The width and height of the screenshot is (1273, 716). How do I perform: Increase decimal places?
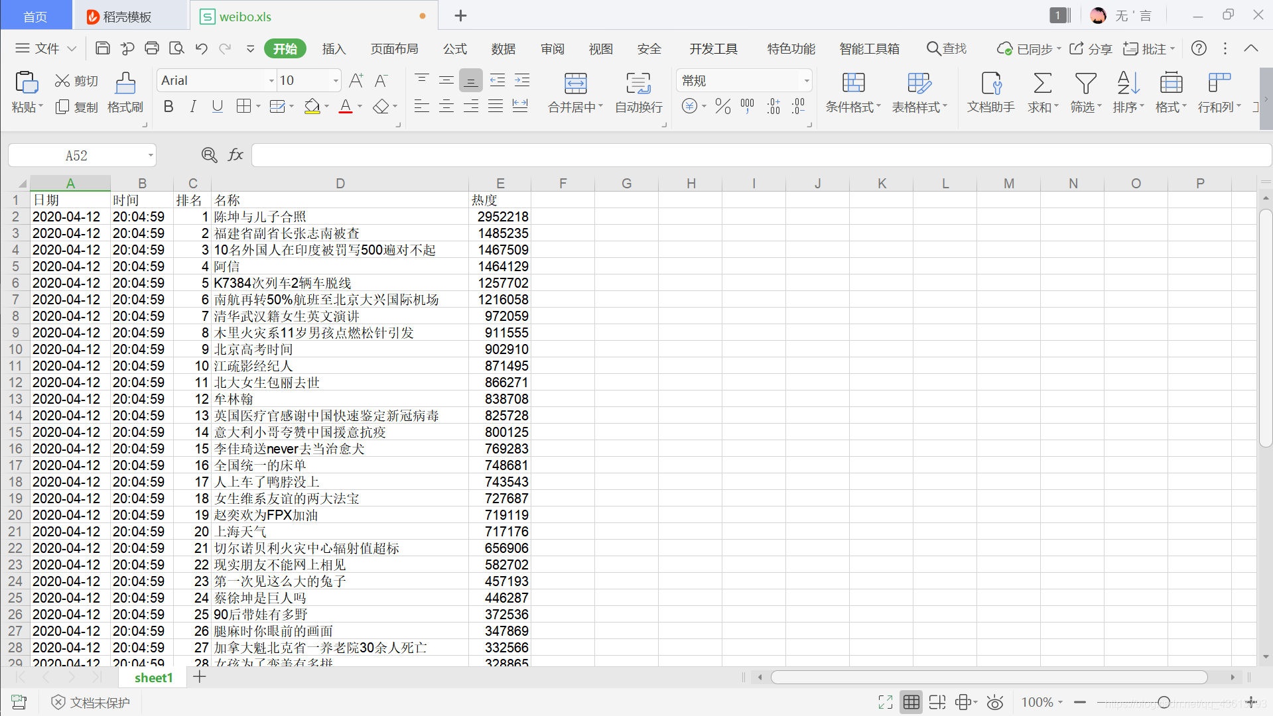pos(773,106)
